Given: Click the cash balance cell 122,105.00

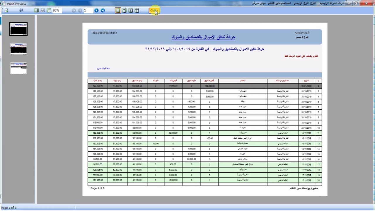Looking at the screenshot, I should [98, 91].
